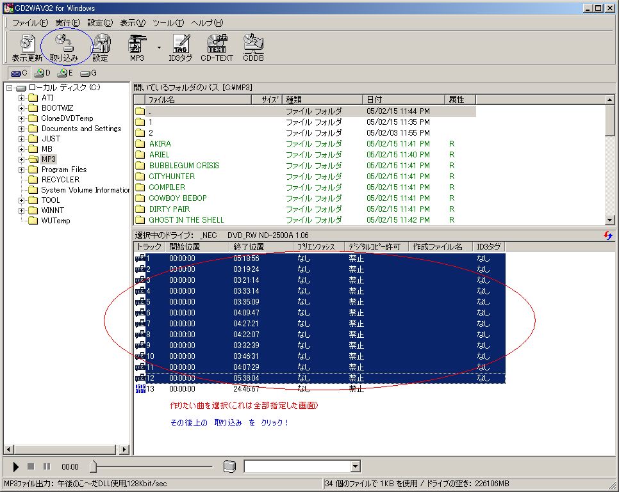The image size is (619, 492).
Task: Open the combo box in playback bar
Action: [x=356, y=467]
